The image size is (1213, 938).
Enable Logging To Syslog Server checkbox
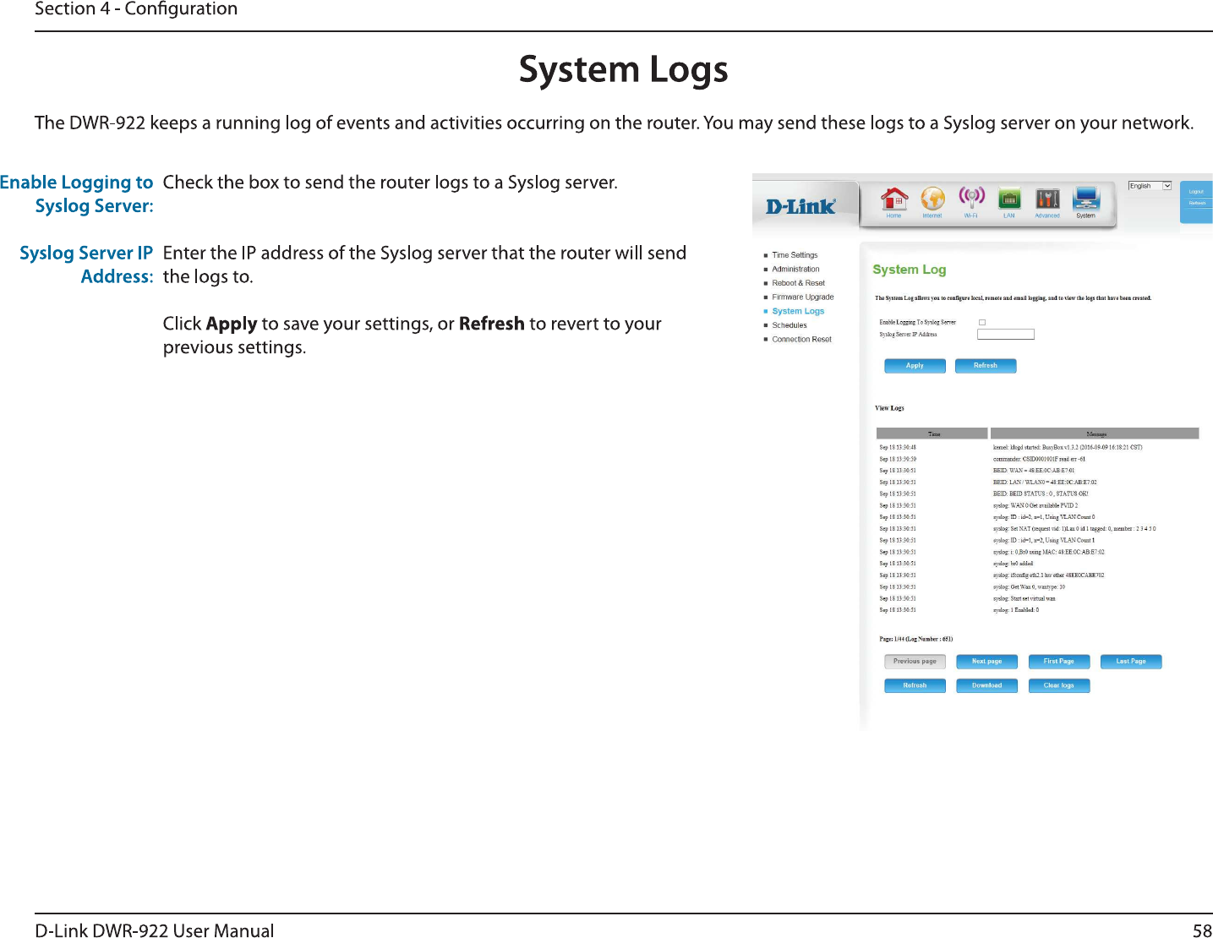pyautogui.click(x=982, y=322)
